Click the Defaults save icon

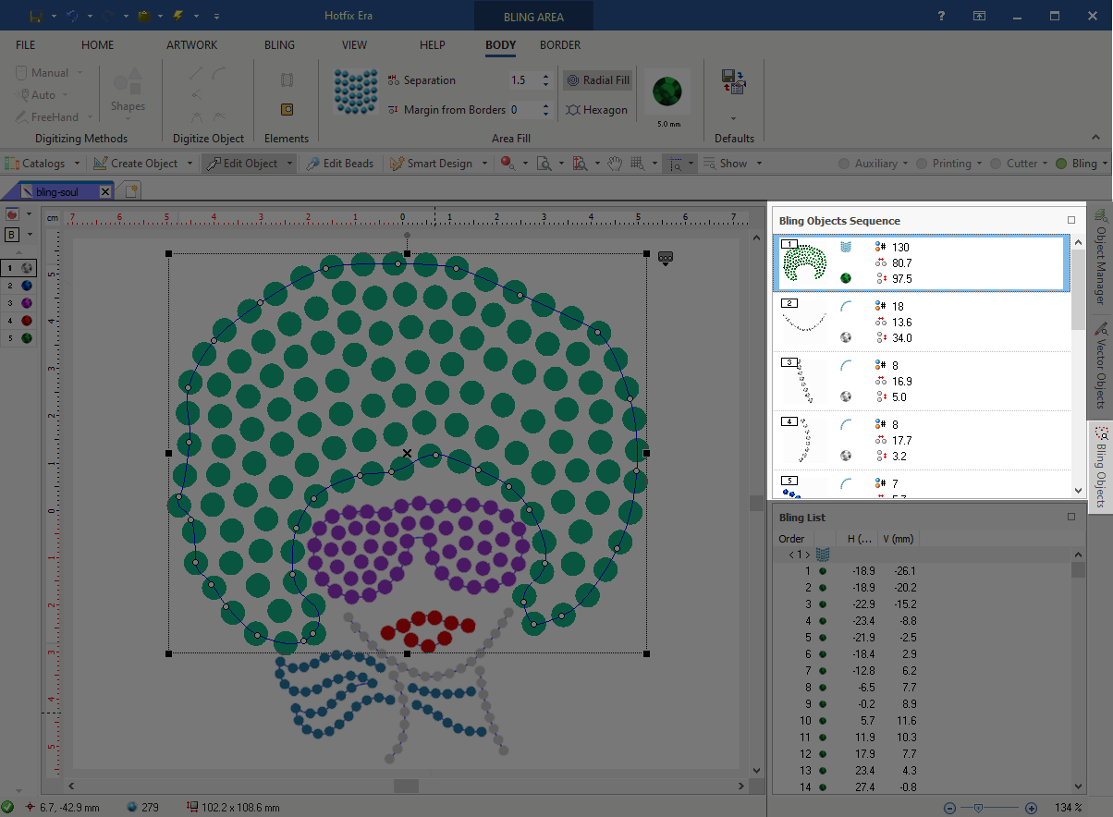[x=733, y=81]
